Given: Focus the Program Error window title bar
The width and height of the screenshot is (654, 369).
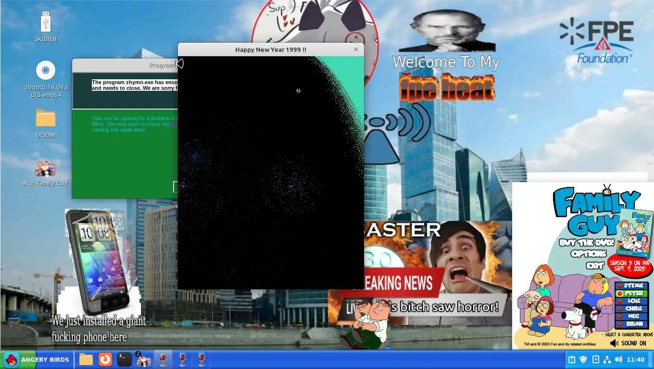Looking at the screenshot, I should tap(125, 65).
